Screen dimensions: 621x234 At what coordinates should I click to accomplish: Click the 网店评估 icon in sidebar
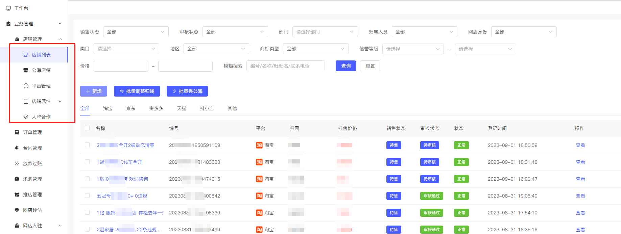click(x=17, y=210)
